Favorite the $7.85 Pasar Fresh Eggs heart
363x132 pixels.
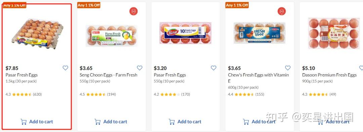click(x=66, y=68)
